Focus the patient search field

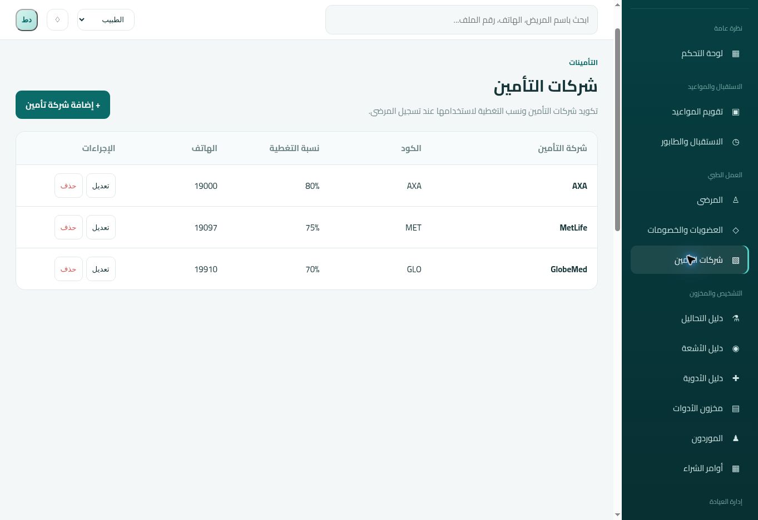pyautogui.click(x=462, y=20)
